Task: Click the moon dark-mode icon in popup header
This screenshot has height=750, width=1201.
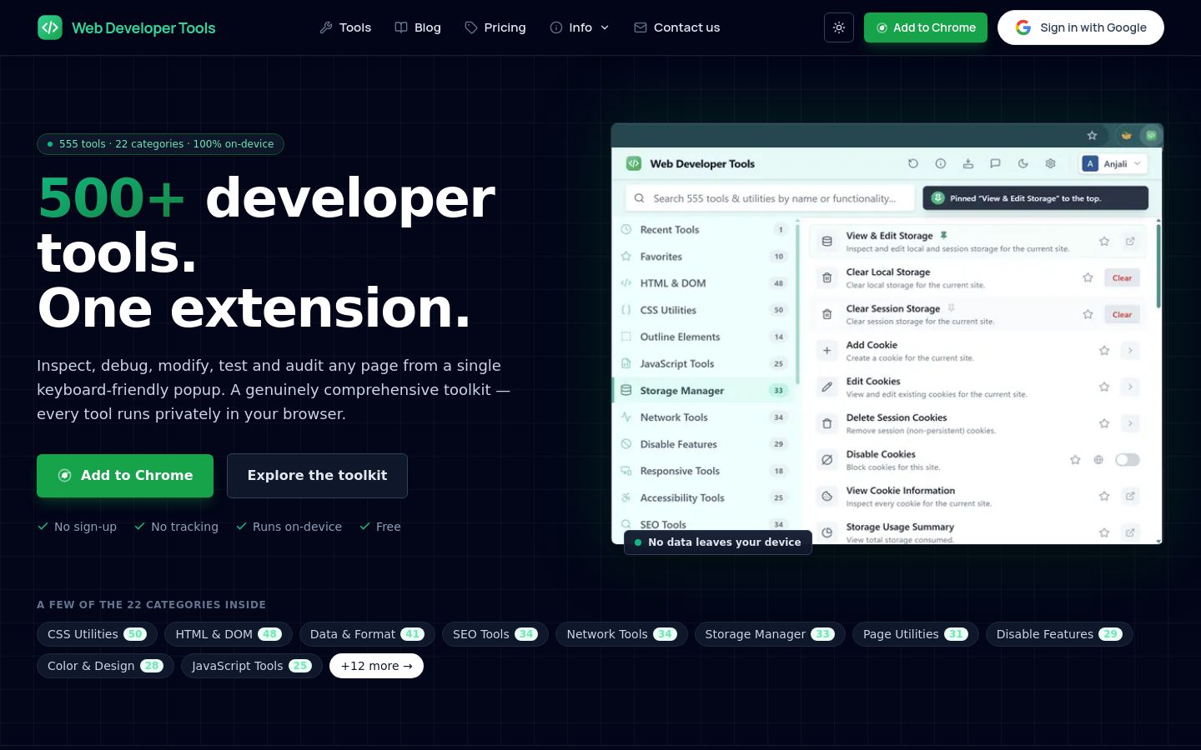Action: (1023, 163)
